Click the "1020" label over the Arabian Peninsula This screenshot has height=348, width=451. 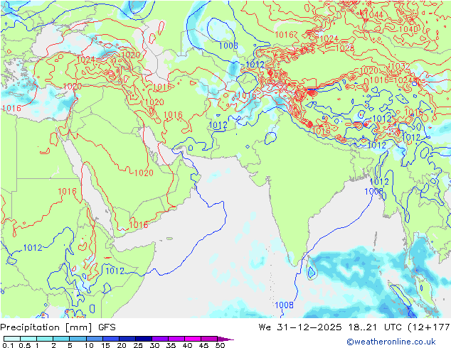coord(144,173)
